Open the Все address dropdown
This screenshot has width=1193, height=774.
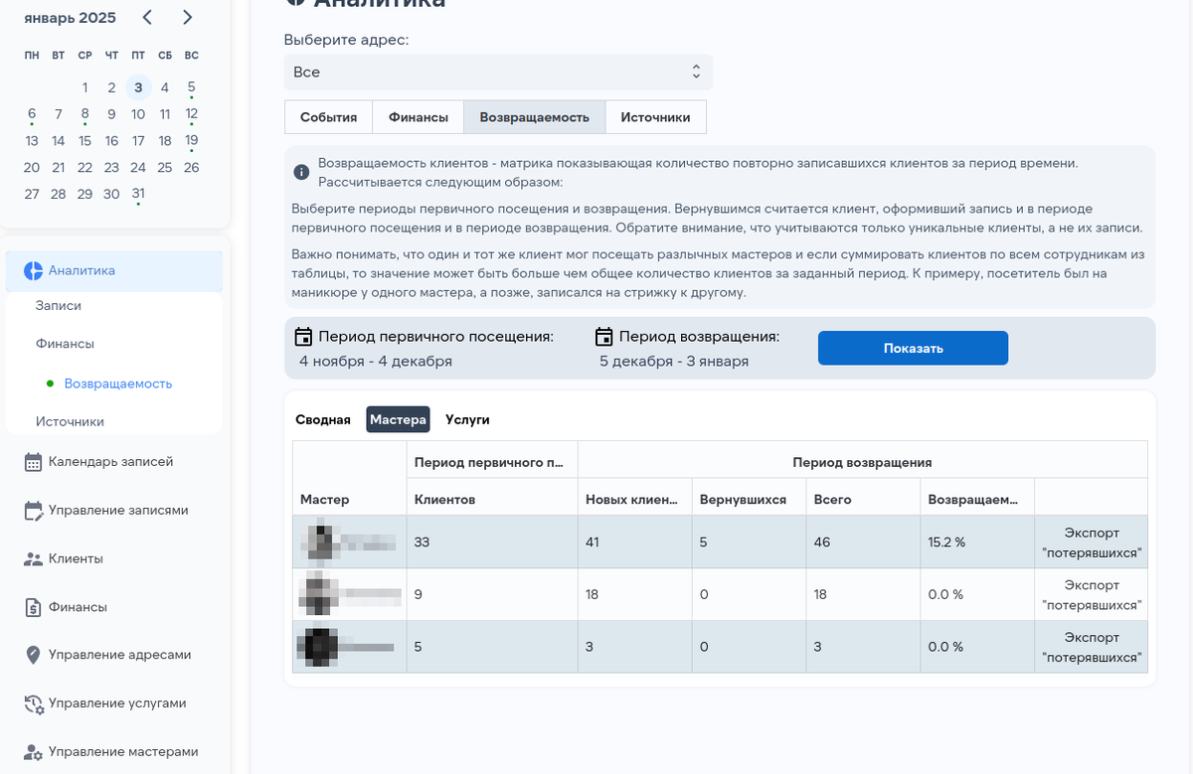click(497, 71)
